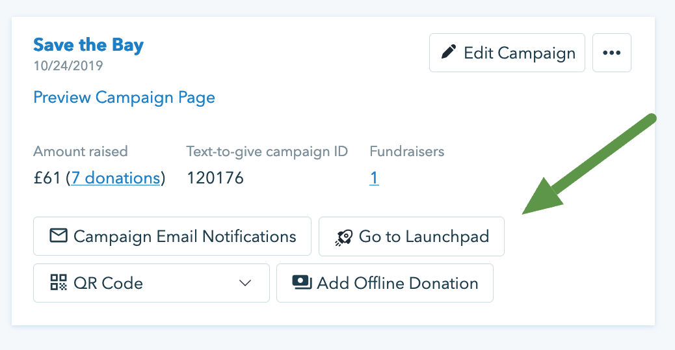Select the Add Offline Donation label
The image size is (675, 350).
coord(397,283)
